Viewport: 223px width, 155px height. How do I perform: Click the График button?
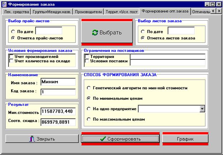click(x=185, y=139)
